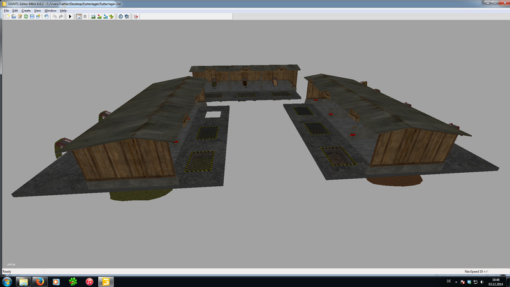This screenshot has width=510, height=287.
Task: Expand the View menu
Action: pos(38,11)
